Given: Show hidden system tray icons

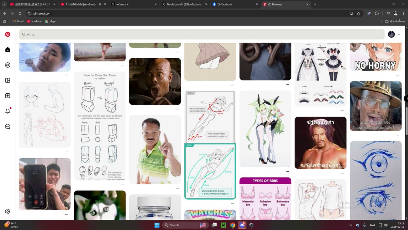Looking at the screenshot, I should pyautogui.click(x=351, y=225).
